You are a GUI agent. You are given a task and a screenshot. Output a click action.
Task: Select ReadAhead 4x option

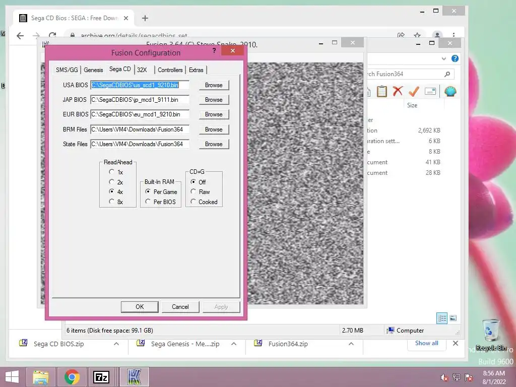tap(111, 191)
